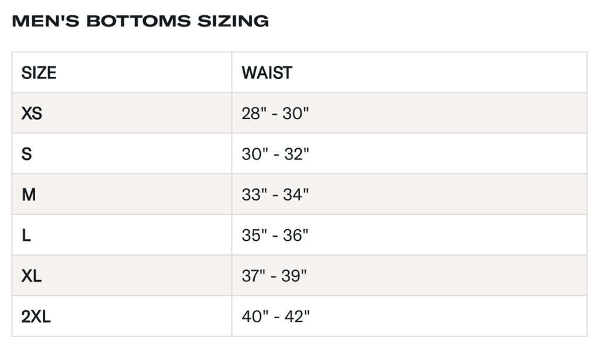
Task: Click the WAIST column header
Action: coord(267,73)
